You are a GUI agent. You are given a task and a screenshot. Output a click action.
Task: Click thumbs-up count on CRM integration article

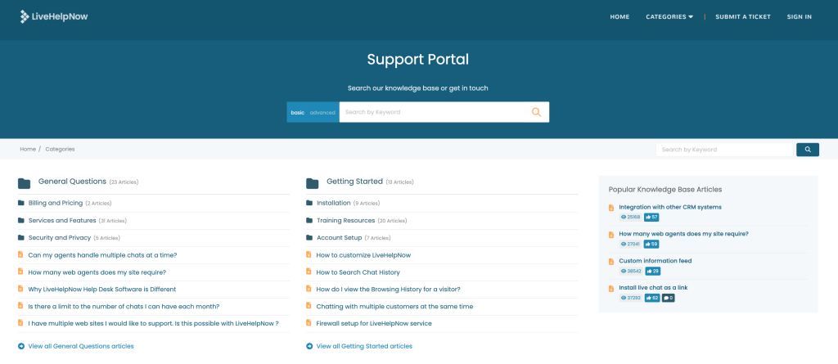[x=651, y=218]
